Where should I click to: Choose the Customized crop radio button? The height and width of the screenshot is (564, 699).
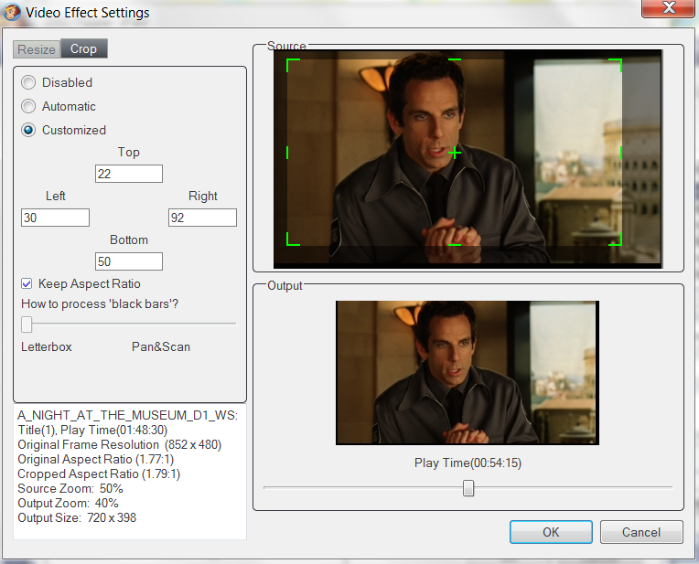coord(28,130)
